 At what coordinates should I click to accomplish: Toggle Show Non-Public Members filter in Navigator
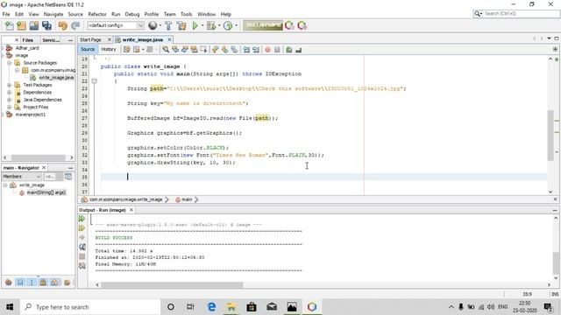click(x=43, y=283)
